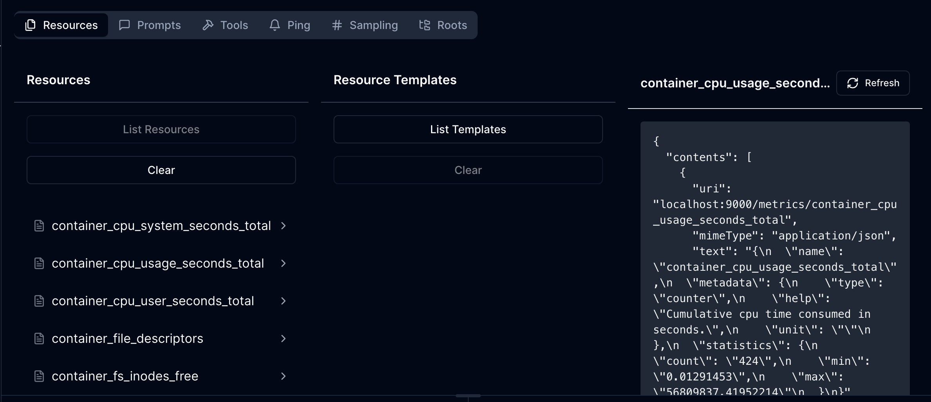Click the file icon beside container_file_descriptors
The height and width of the screenshot is (402, 931).
pyautogui.click(x=39, y=339)
